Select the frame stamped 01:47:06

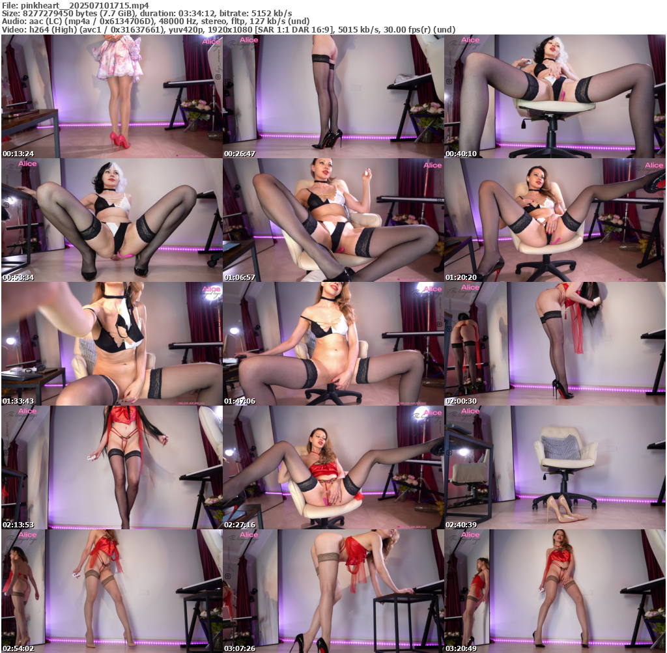click(333, 344)
